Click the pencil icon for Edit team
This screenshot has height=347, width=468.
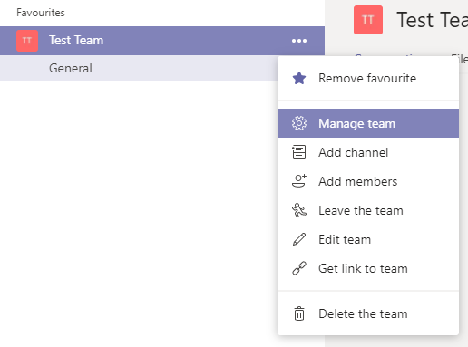pos(299,239)
